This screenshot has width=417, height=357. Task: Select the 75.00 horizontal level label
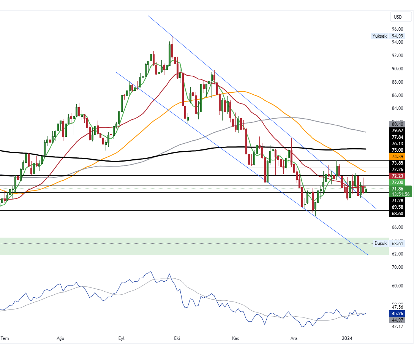pyautogui.click(x=397, y=150)
